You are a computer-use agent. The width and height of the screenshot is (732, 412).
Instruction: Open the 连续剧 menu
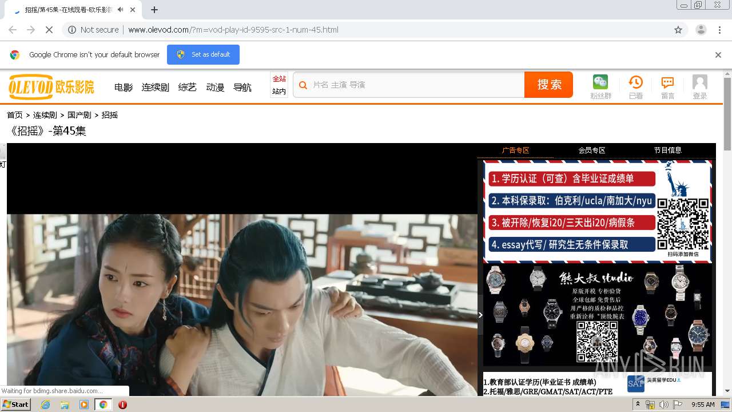click(x=156, y=87)
